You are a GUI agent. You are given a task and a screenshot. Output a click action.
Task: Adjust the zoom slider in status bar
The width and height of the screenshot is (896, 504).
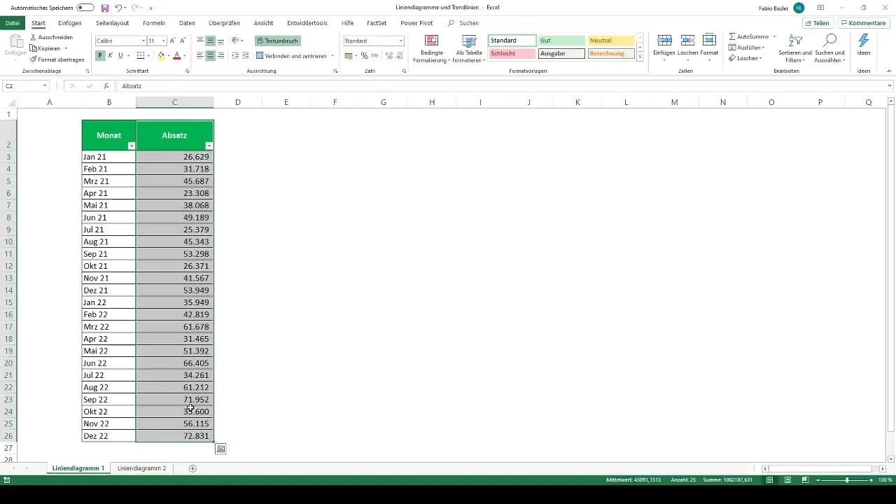847,480
